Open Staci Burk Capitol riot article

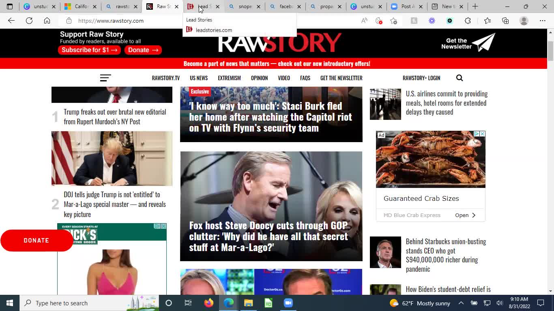pyautogui.click(x=271, y=117)
